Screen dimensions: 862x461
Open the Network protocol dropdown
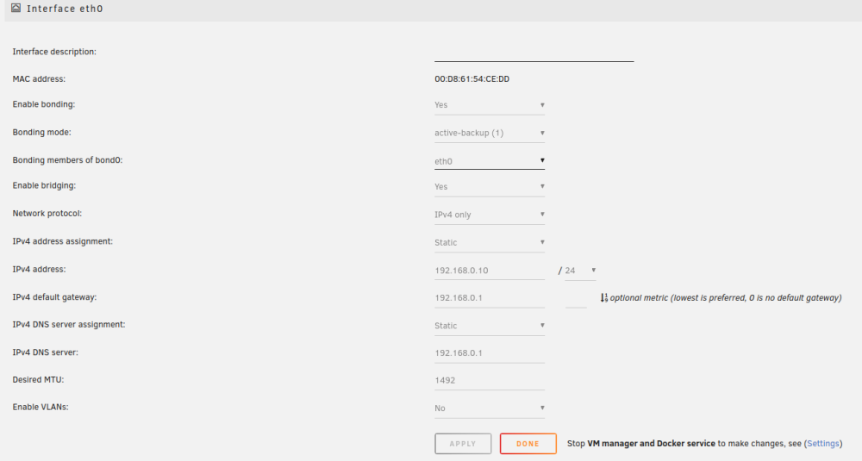pyautogui.click(x=490, y=215)
